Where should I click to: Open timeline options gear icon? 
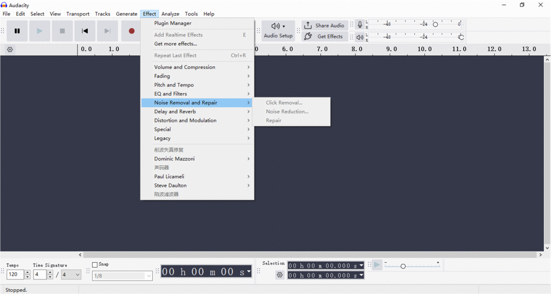pos(10,50)
